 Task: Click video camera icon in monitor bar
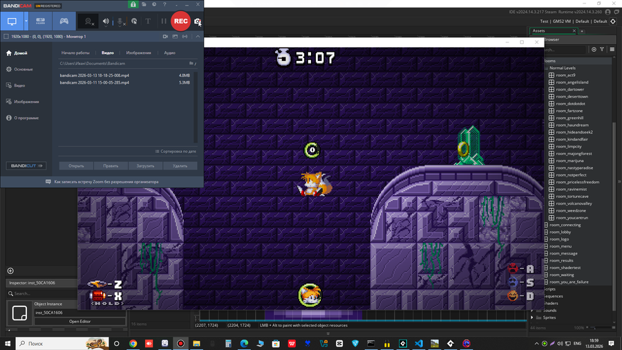tap(165, 37)
